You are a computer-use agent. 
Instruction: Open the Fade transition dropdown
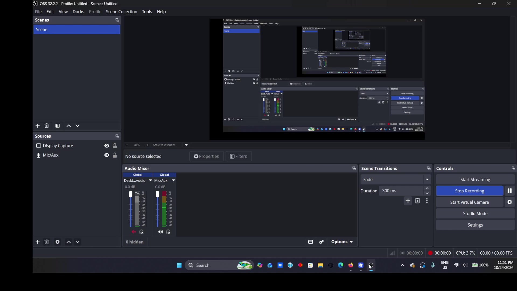tap(396, 180)
